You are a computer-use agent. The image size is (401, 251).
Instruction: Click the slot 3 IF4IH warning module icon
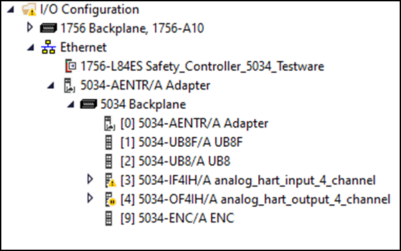pos(110,180)
